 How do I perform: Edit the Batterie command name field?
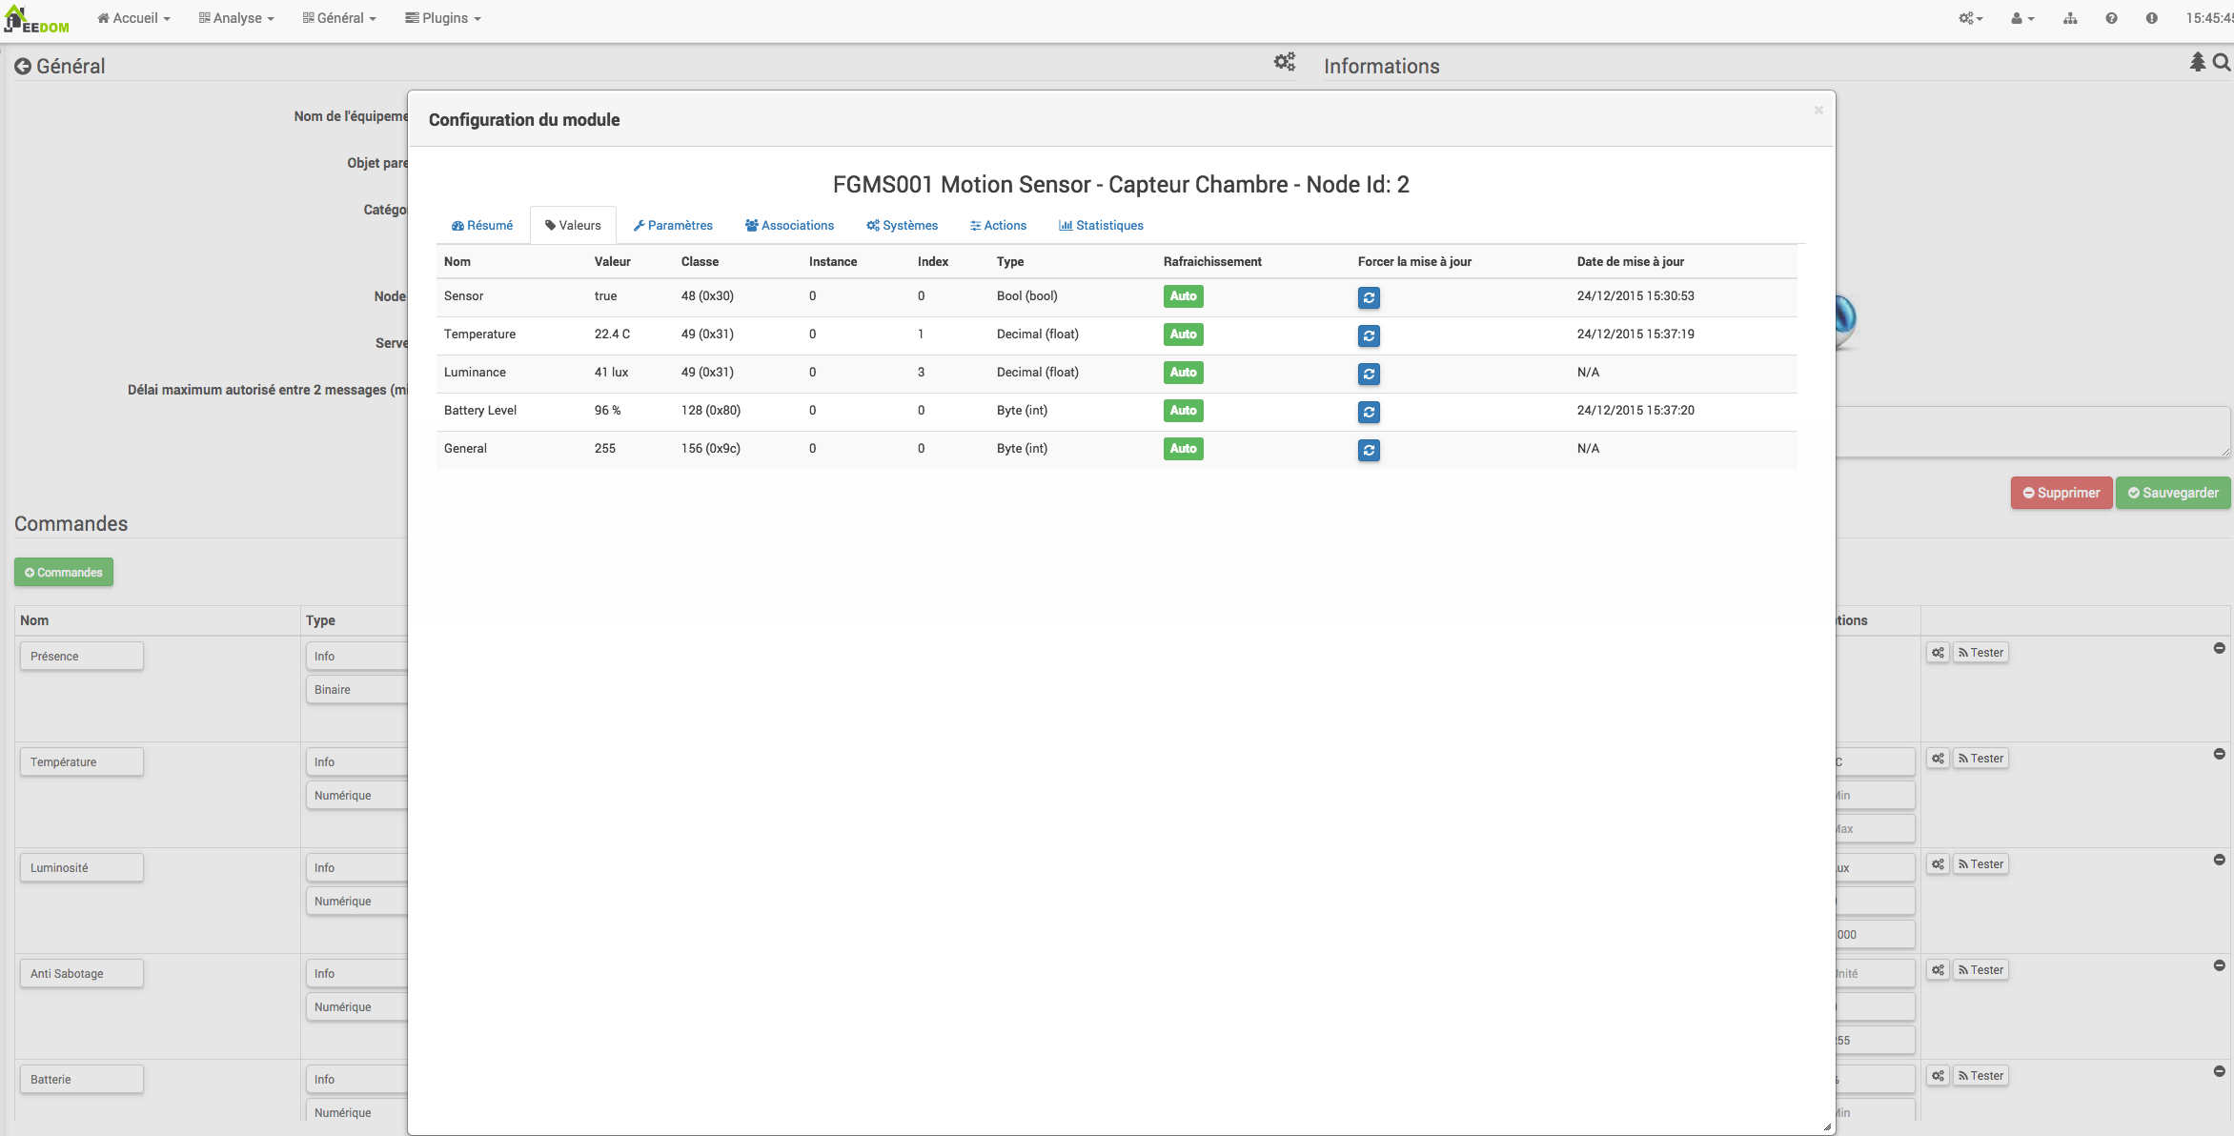coord(82,1080)
